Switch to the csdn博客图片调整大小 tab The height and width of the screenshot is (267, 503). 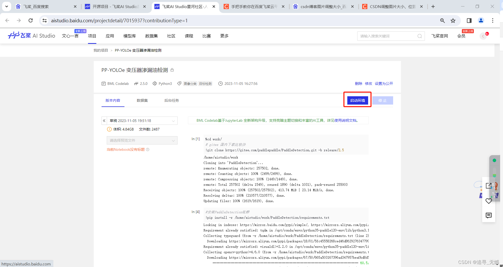(324, 6)
